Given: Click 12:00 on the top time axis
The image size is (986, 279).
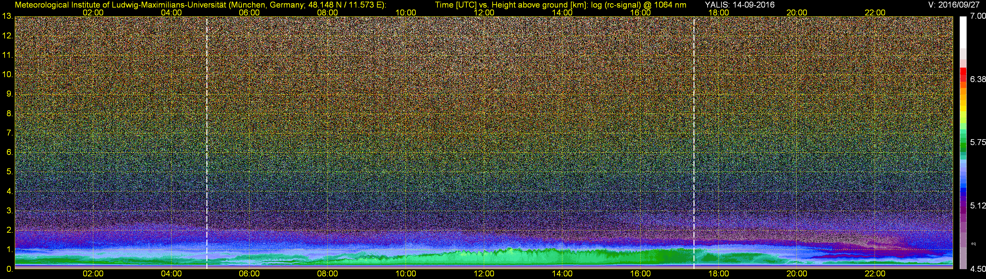Looking at the screenshot, I should 484,12.
